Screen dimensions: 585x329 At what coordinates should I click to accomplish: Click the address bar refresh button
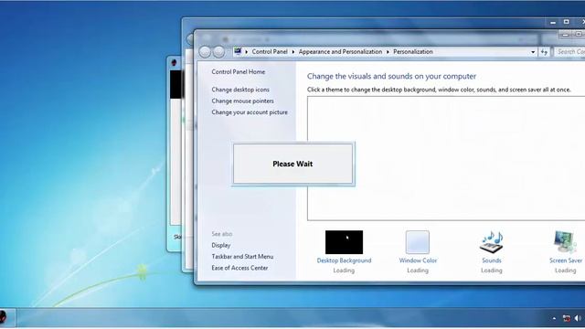(544, 52)
